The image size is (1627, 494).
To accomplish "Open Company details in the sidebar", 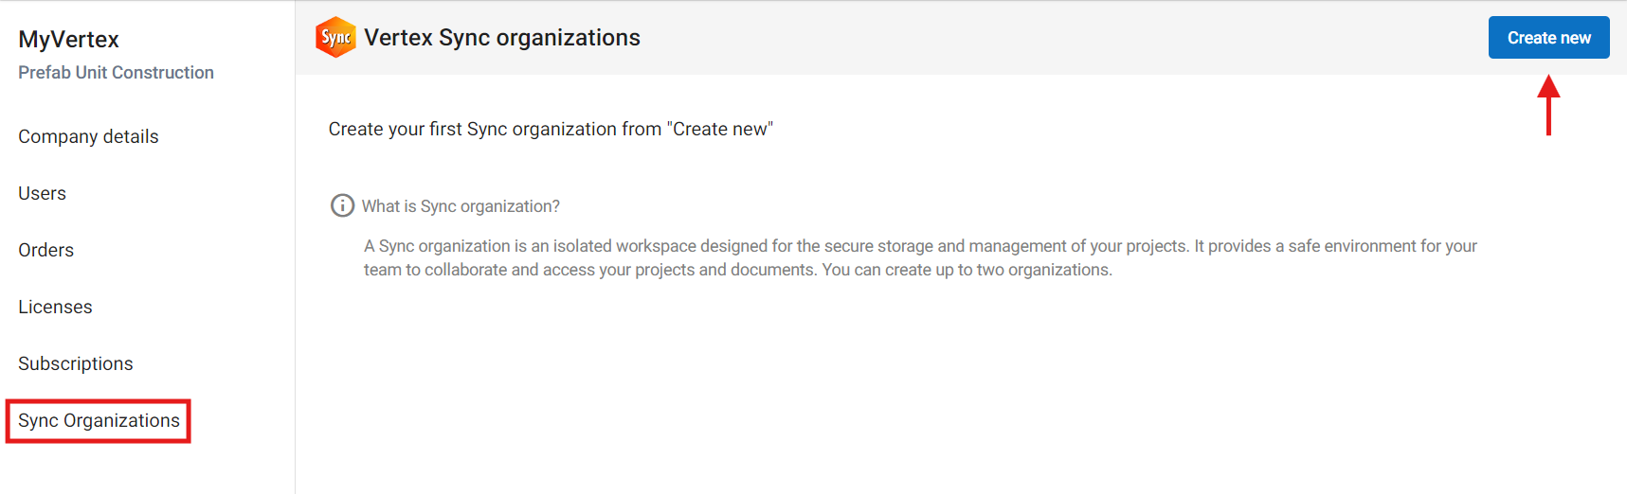I will (x=88, y=136).
